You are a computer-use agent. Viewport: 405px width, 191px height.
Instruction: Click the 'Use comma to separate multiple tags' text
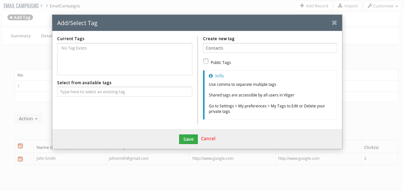[x=242, y=85]
